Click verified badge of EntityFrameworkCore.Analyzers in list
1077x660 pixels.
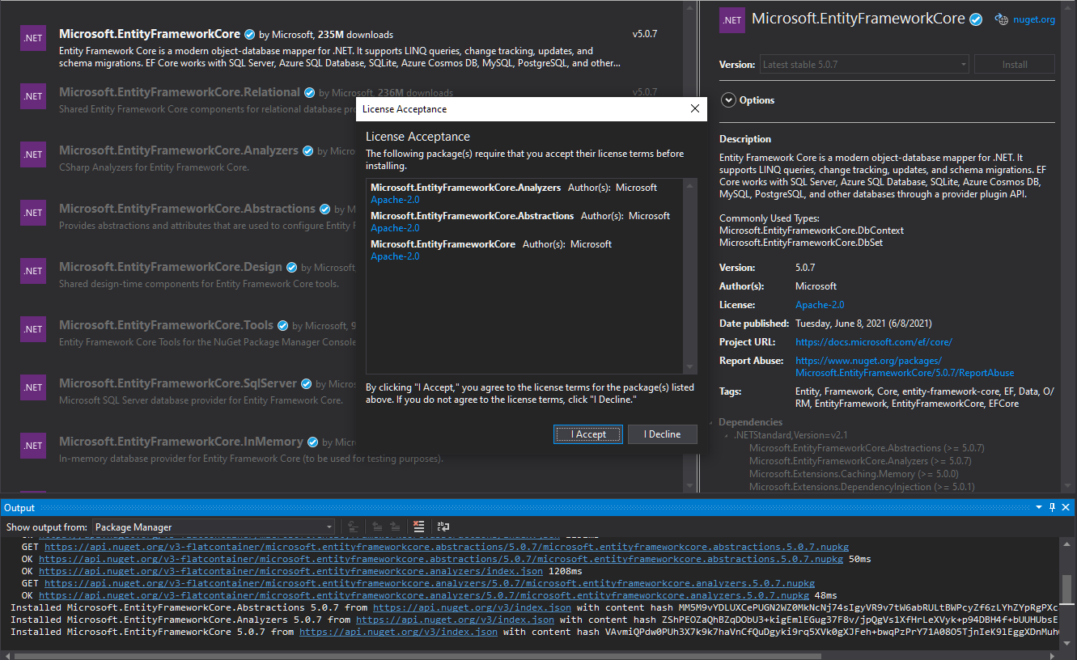tap(307, 151)
